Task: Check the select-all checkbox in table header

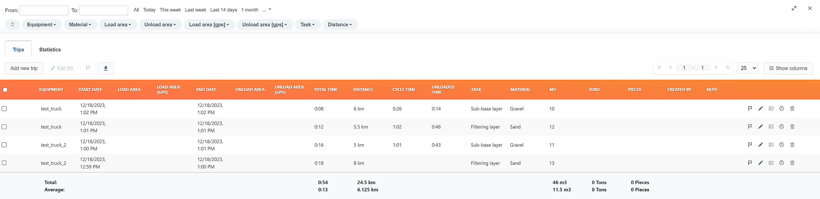Action: 5,90
